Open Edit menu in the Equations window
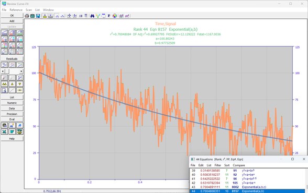Image resolution: width=308 pixels, height=193 pixels. 201,165
